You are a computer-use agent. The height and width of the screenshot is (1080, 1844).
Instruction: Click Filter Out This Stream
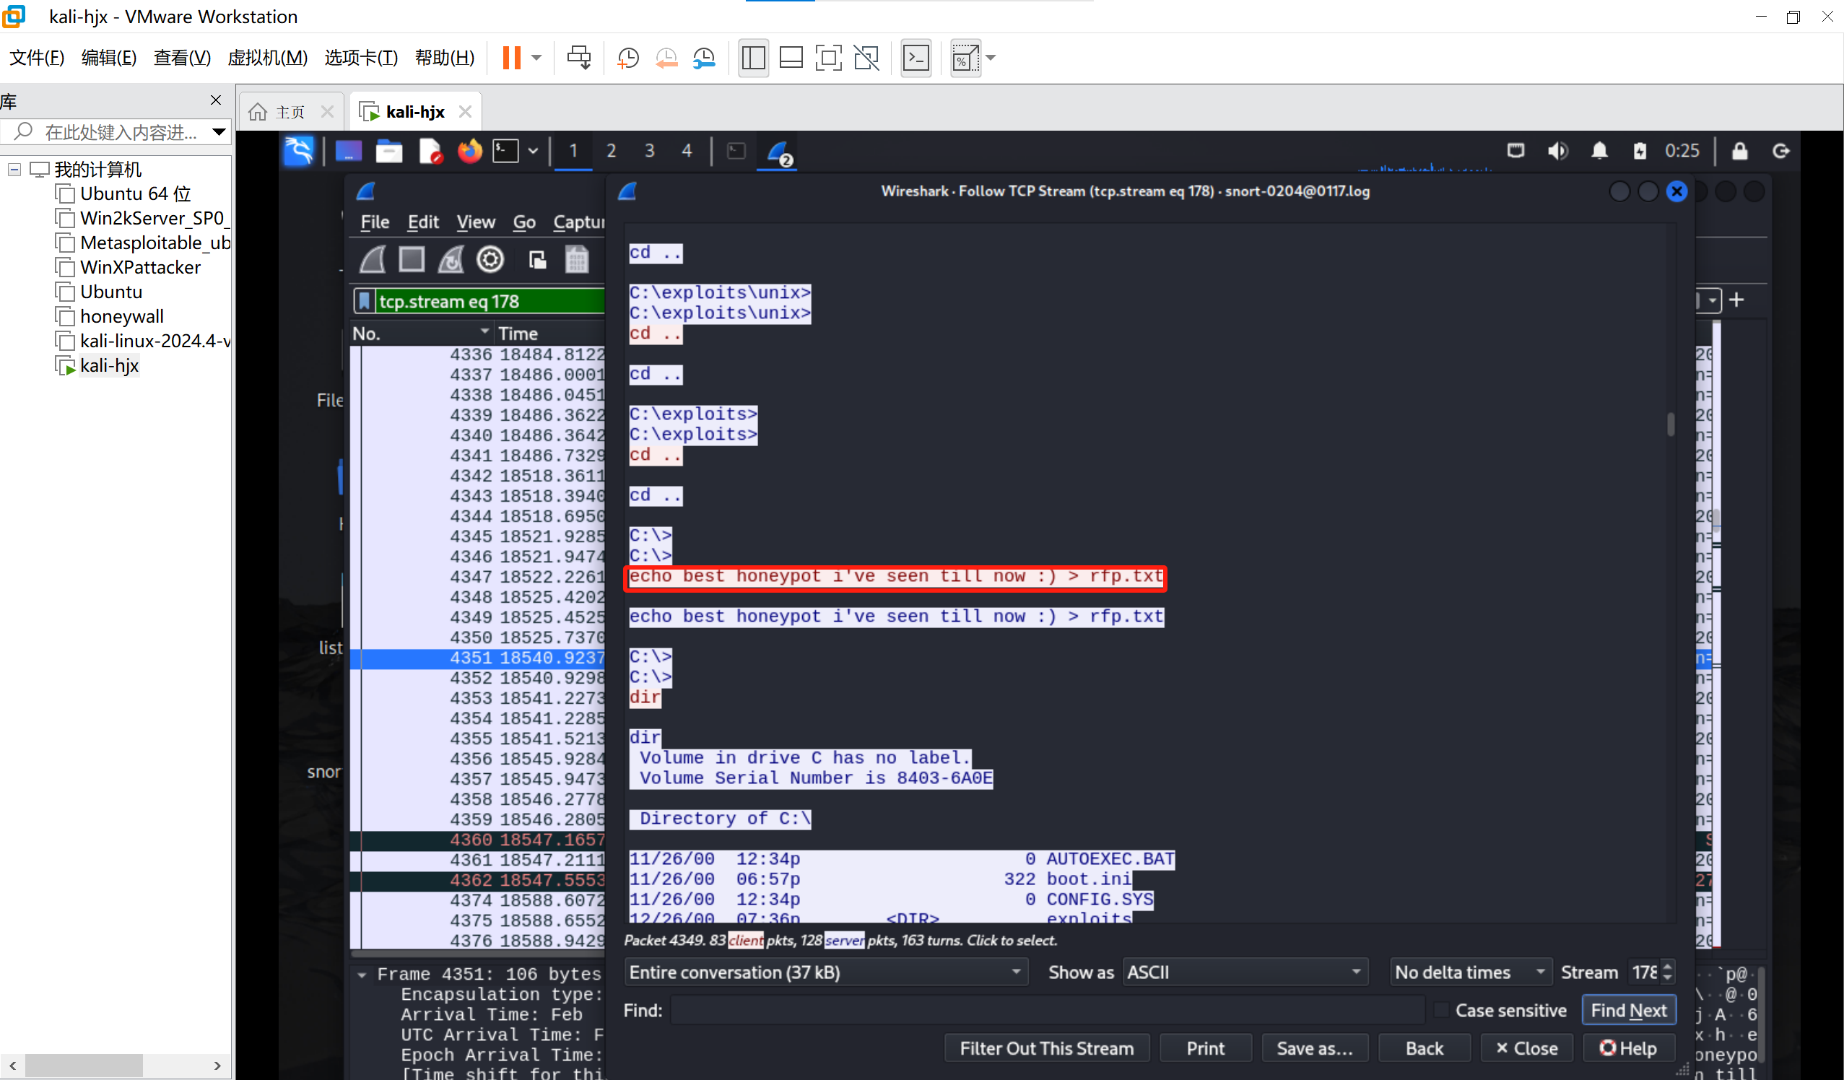(x=1046, y=1048)
